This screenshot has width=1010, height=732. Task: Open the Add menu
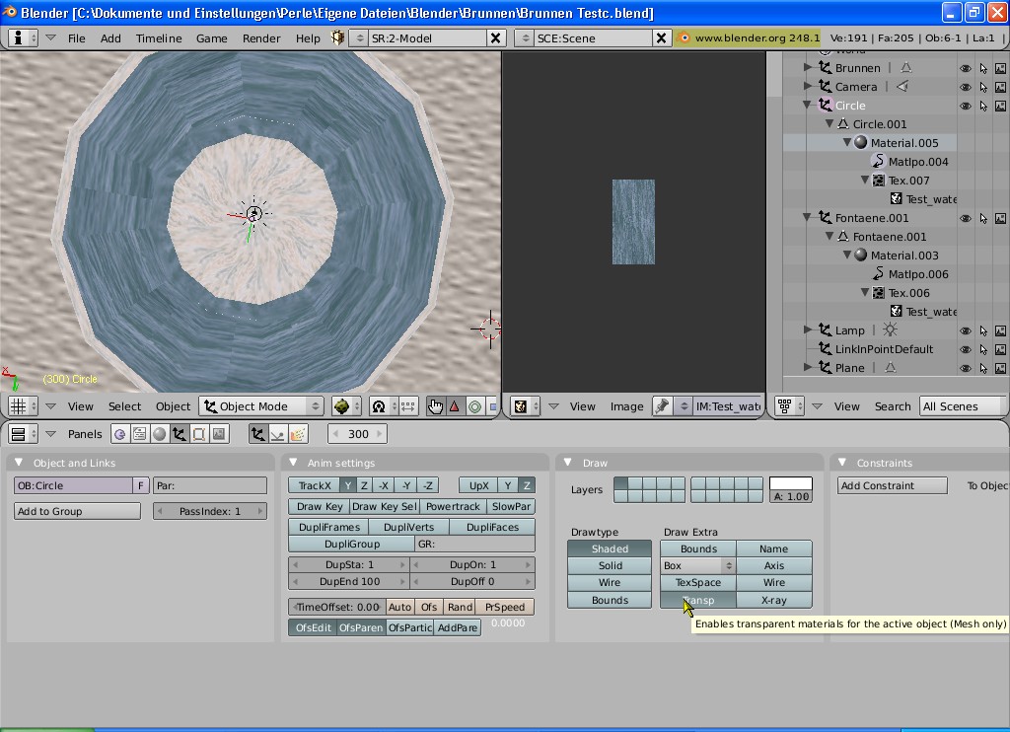point(110,38)
